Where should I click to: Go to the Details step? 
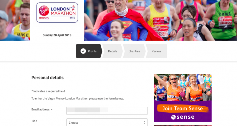tap(112, 51)
